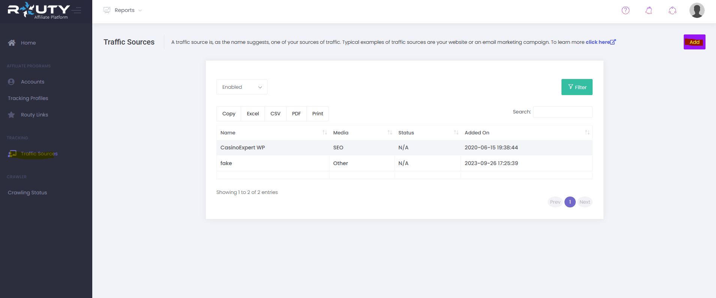The image size is (716, 298).
Task: Open the notifications bell icon
Action: tap(648, 10)
